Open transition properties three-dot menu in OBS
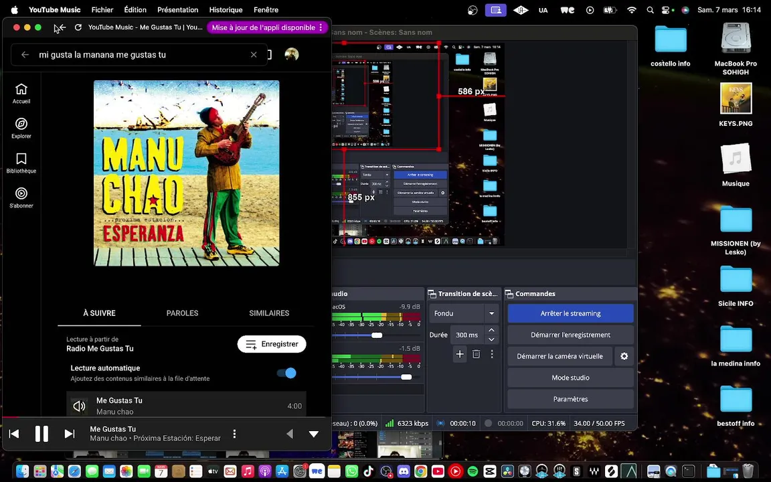Viewport: 771px width, 482px height. [492, 354]
